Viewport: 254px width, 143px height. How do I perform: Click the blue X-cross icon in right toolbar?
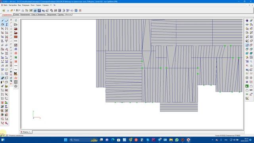pyautogui.click(x=247, y=82)
